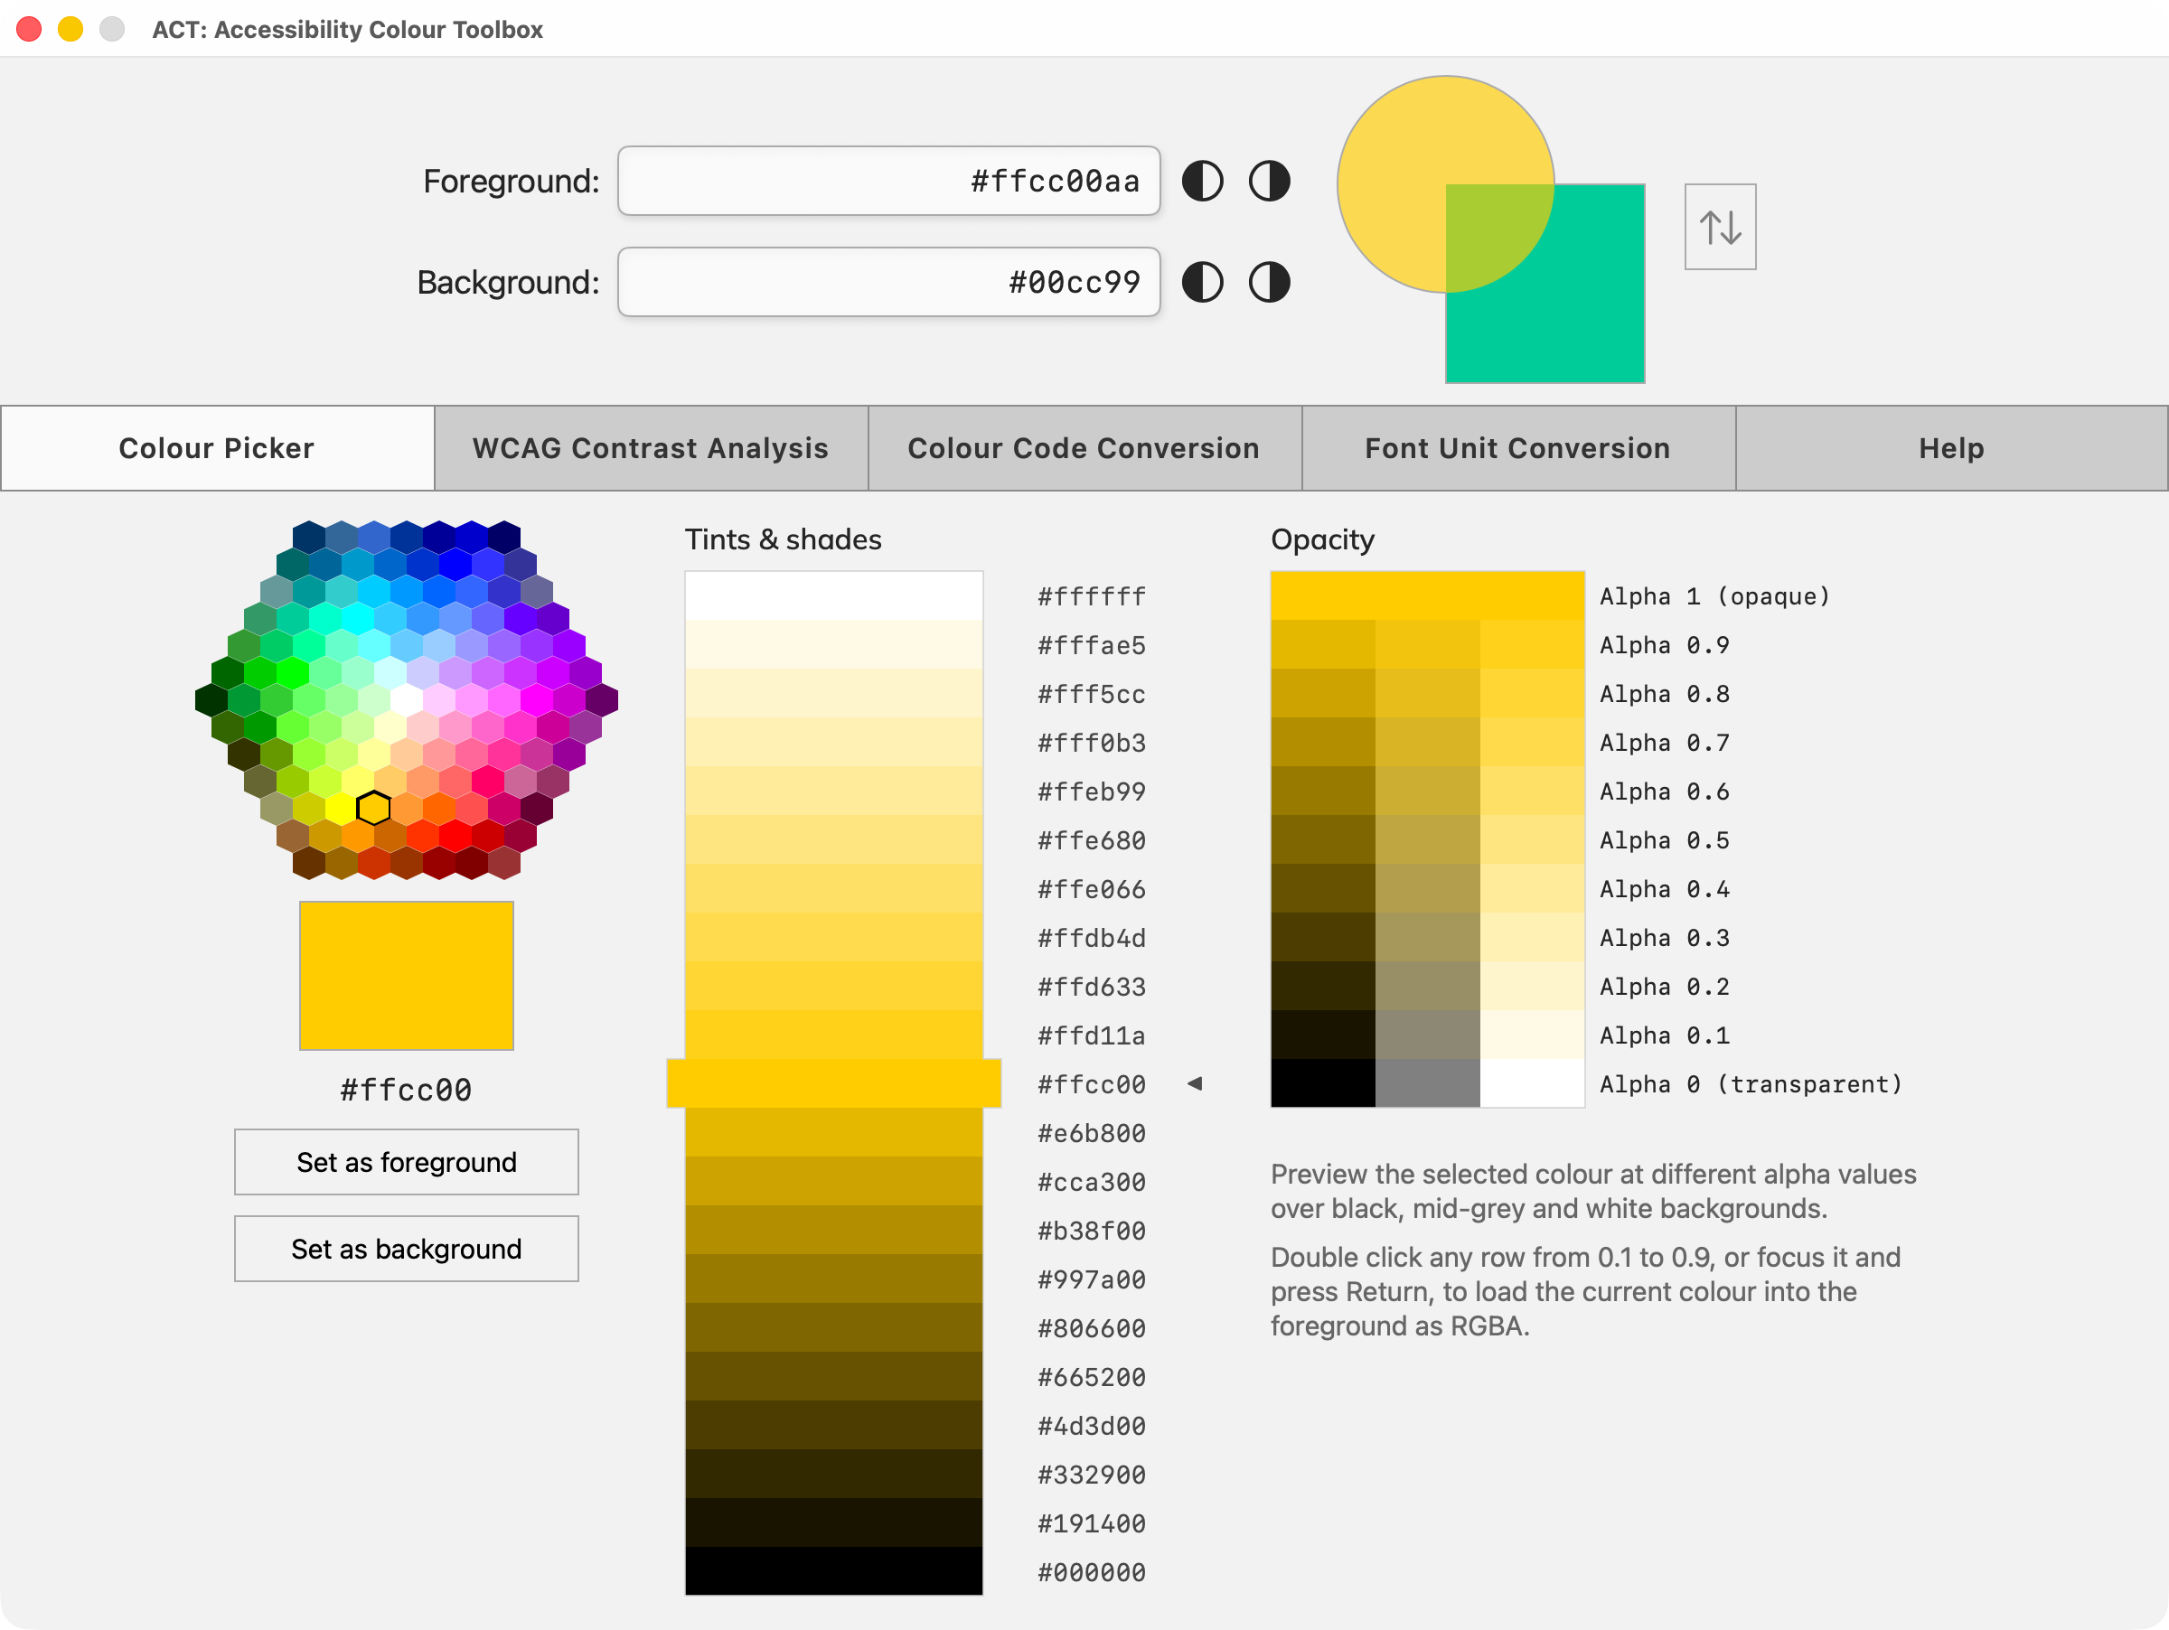This screenshot has height=1630, width=2169.
Task: Select the current #ffcc00 row
Action: [833, 1084]
